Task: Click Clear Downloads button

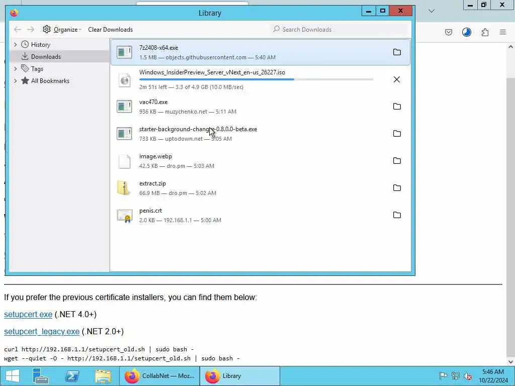Action: point(110,30)
